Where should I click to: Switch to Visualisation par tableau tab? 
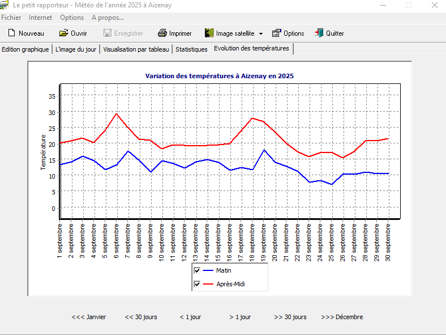[136, 49]
